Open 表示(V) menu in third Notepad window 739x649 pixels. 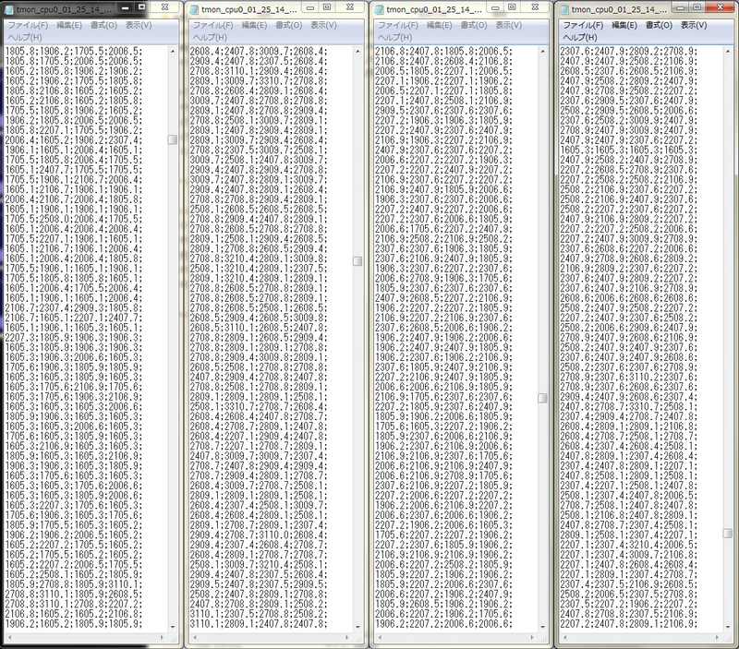pyautogui.click(x=509, y=25)
